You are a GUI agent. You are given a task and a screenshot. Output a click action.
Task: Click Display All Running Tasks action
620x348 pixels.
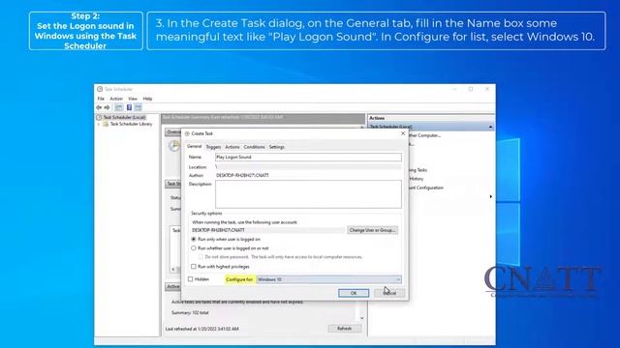(418, 170)
